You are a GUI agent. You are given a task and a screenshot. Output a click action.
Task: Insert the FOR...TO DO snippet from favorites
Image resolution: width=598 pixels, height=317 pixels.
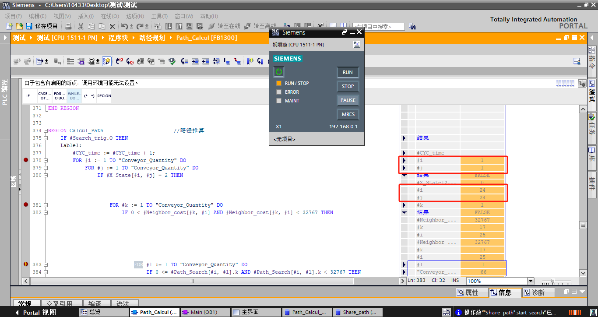tap(59, 96)
